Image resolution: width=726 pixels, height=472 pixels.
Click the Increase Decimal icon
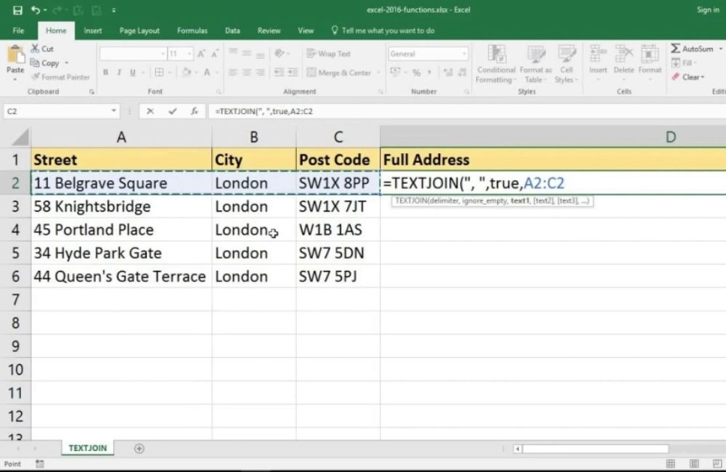(x=448, y=73)
